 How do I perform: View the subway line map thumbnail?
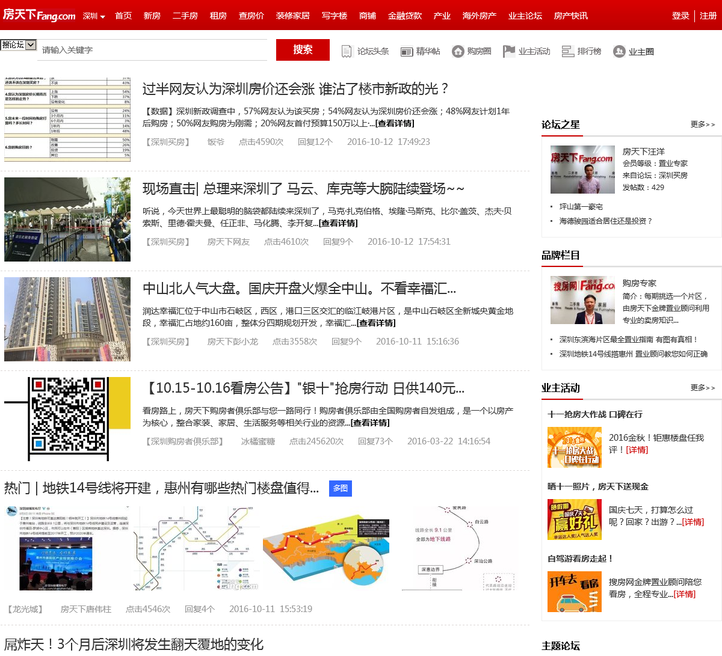[x=197, y=548]
